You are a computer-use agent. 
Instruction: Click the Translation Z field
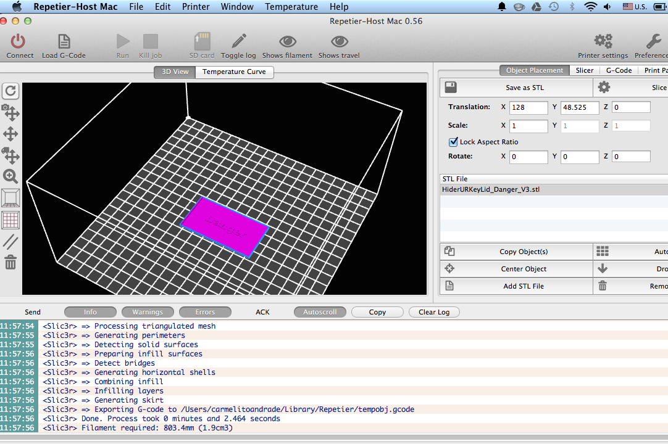[631, 107]
